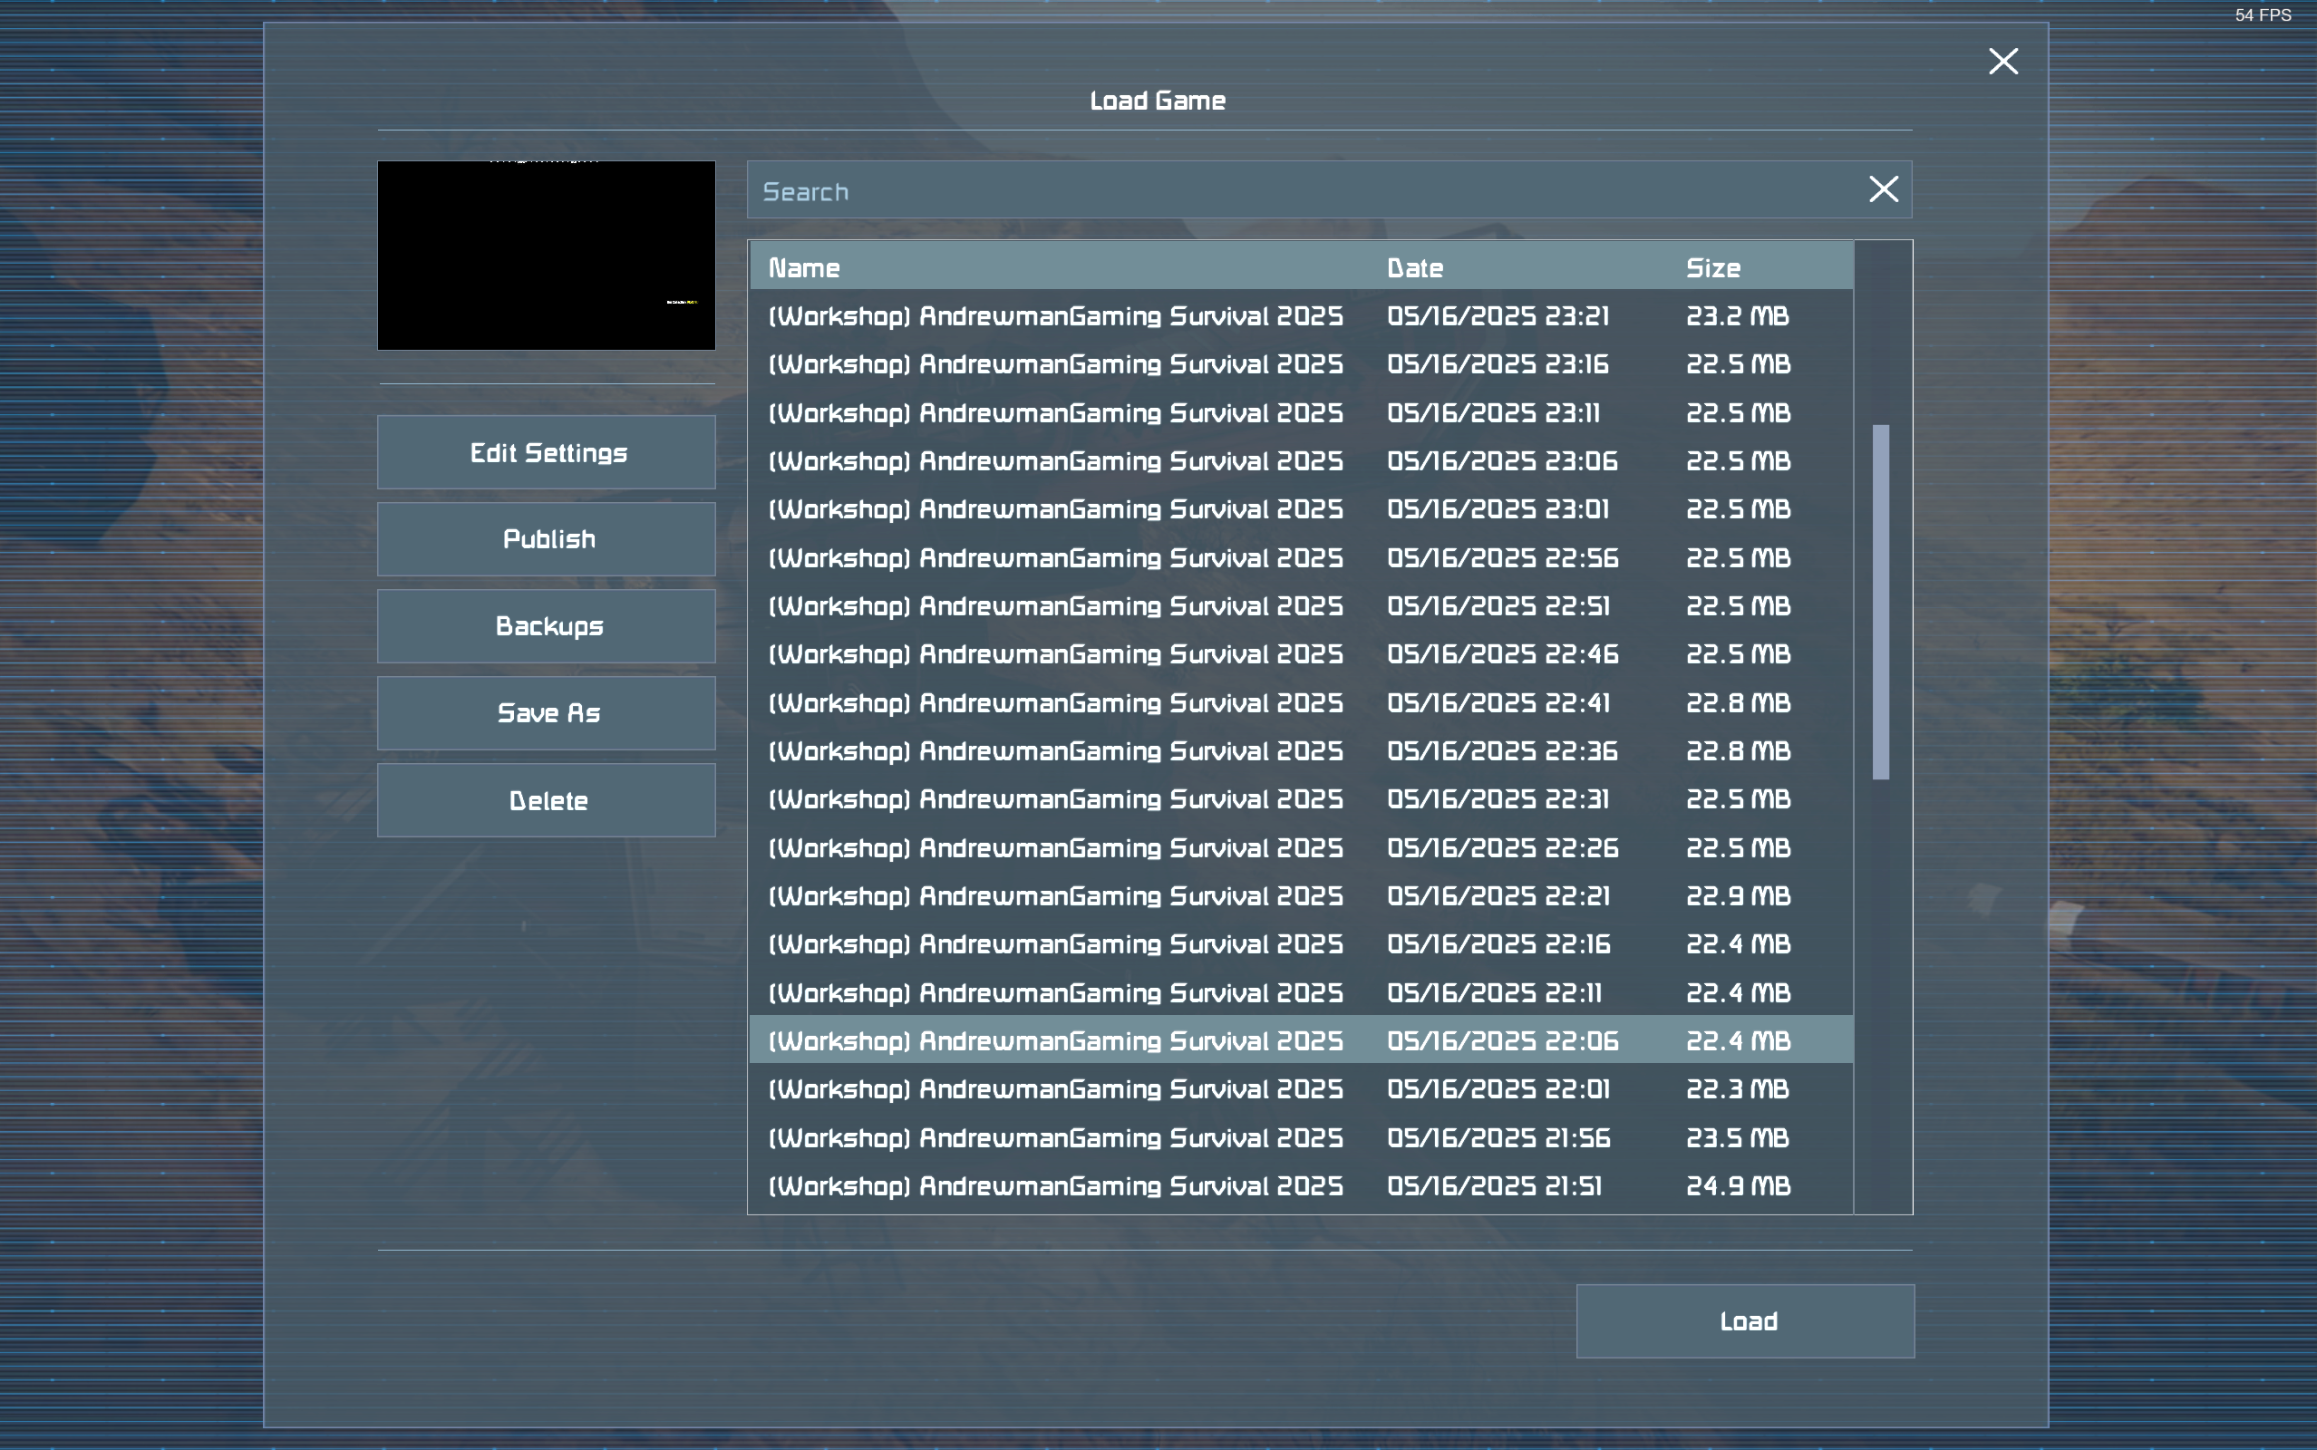
Task: Click the Search input field
Action: tap(1304, 191)
